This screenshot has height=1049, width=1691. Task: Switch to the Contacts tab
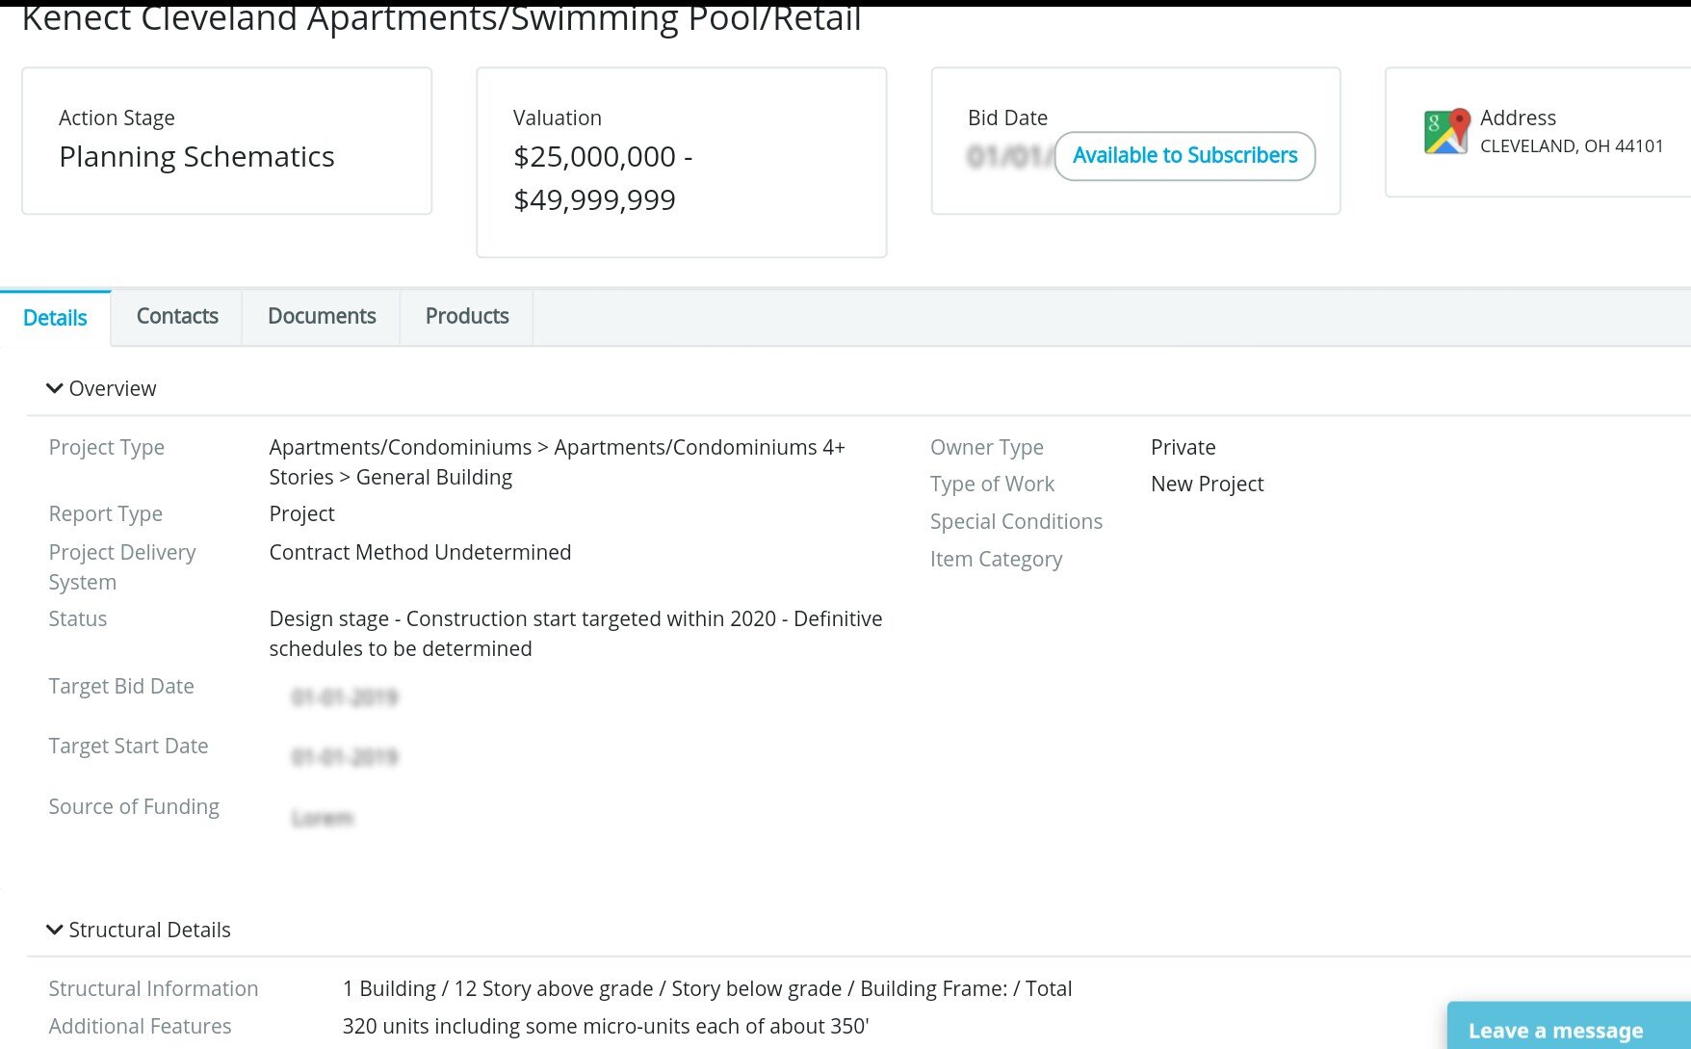[x=177, y=317]
